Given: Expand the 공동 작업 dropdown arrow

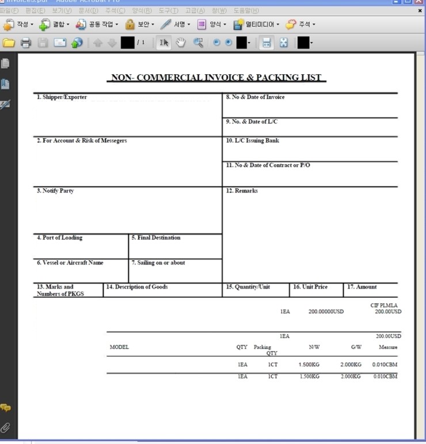Looking at the screenshot, I should [117, 25].
